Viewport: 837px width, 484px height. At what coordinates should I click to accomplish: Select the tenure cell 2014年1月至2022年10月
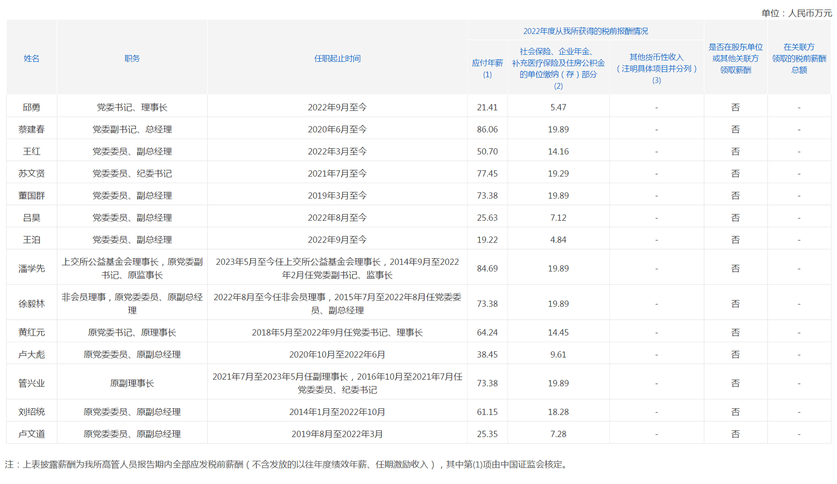pos(337,412)
